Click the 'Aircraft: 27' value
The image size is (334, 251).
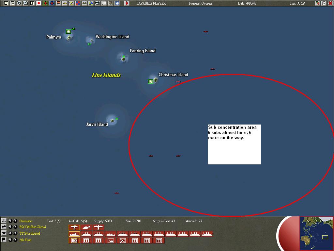194,221
